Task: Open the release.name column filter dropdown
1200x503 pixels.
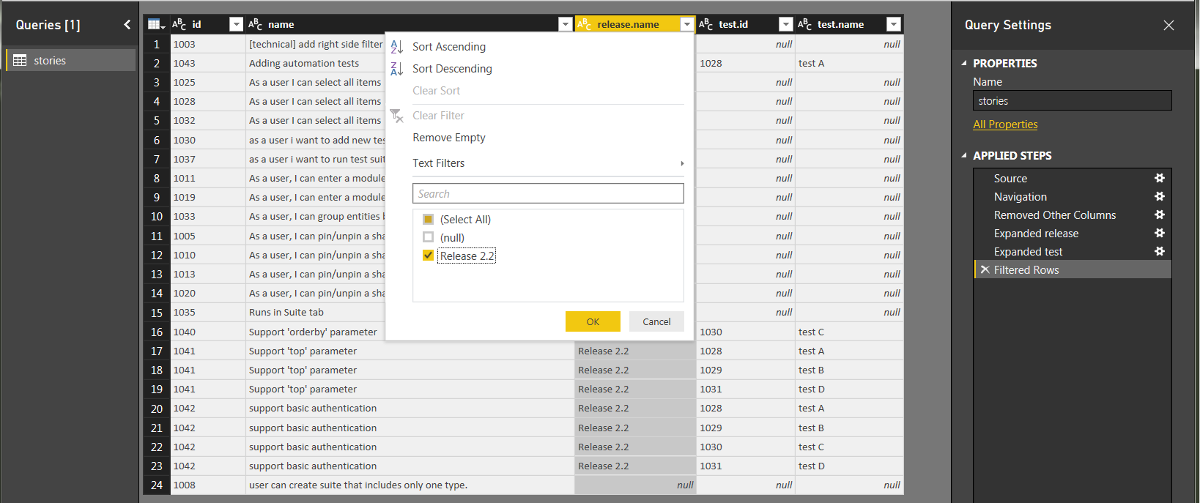Action: click(686, 24)
